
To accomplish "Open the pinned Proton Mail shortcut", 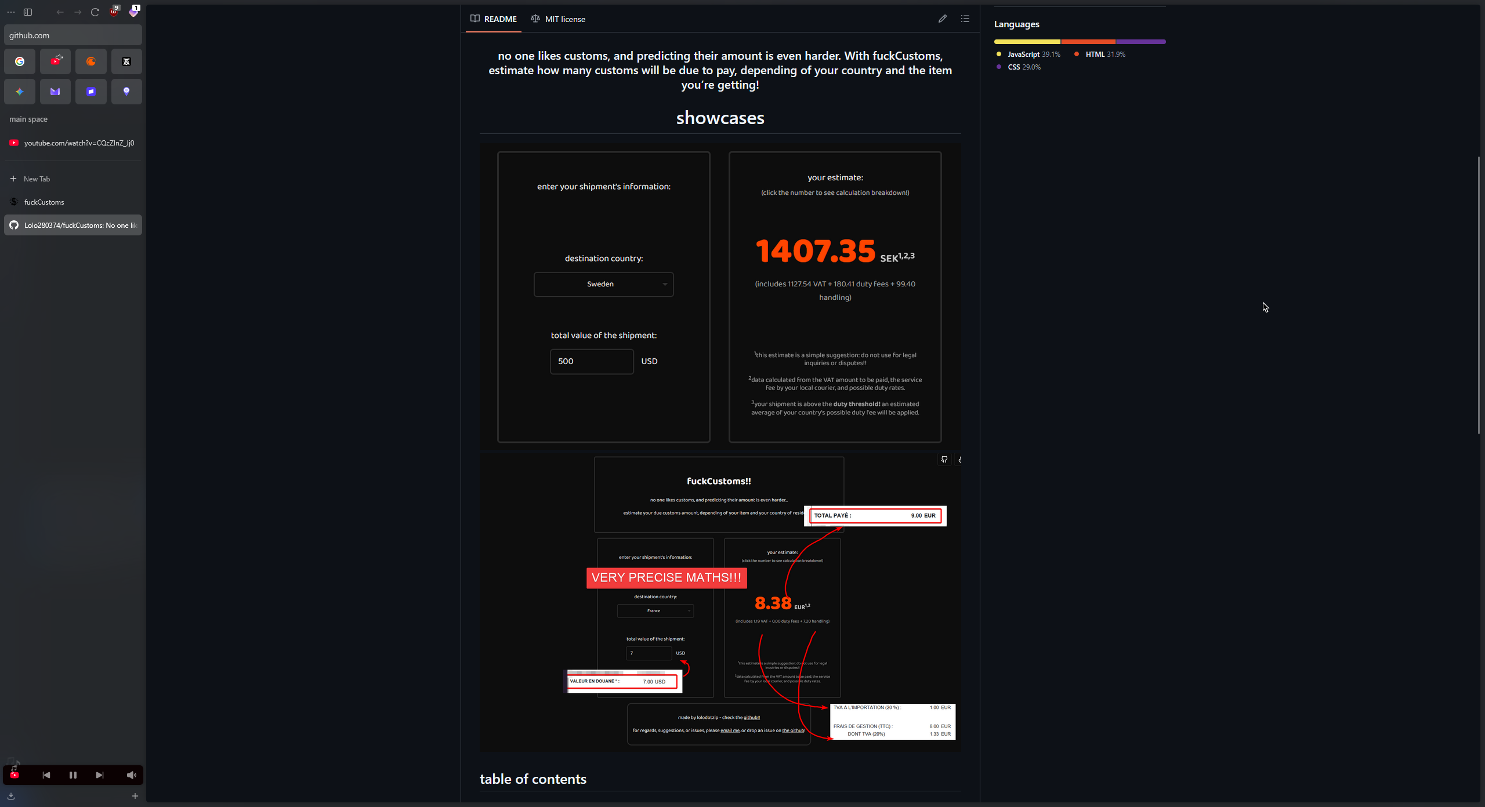I will [x=55, y=92].
